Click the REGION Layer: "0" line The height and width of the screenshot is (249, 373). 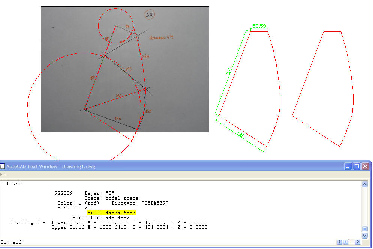coord(84,193)
